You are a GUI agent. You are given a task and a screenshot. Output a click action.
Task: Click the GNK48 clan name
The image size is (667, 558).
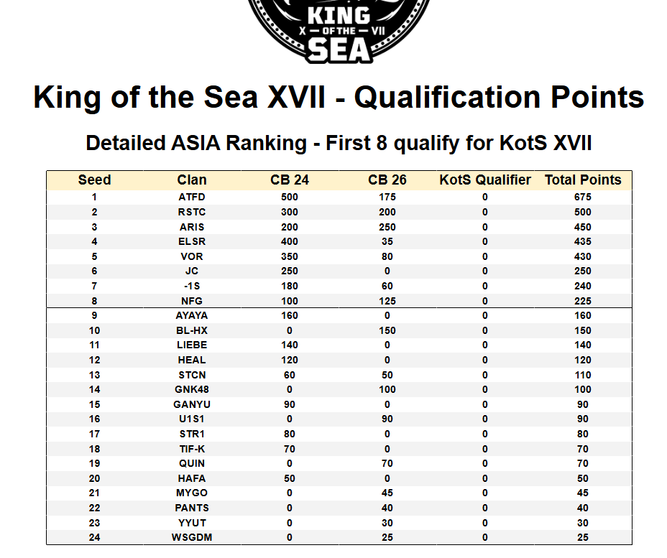pos(192,390)
